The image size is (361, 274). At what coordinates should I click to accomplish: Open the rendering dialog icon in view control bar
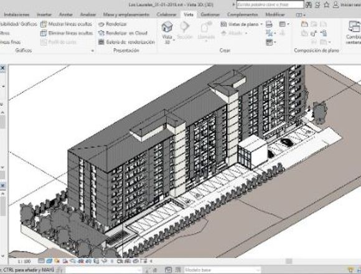point(73,261)
